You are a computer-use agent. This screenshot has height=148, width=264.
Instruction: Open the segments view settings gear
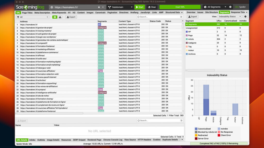245,17
